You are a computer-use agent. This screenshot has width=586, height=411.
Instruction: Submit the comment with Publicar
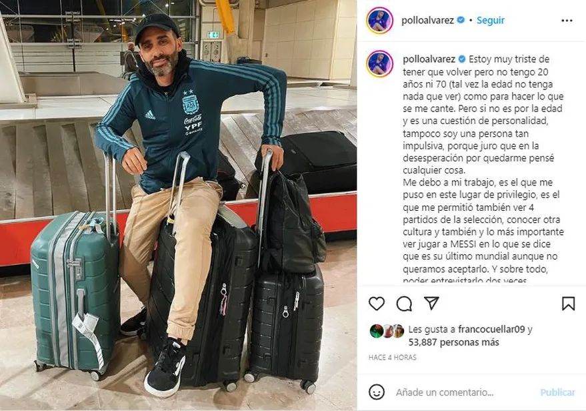(x=557, y=392)
